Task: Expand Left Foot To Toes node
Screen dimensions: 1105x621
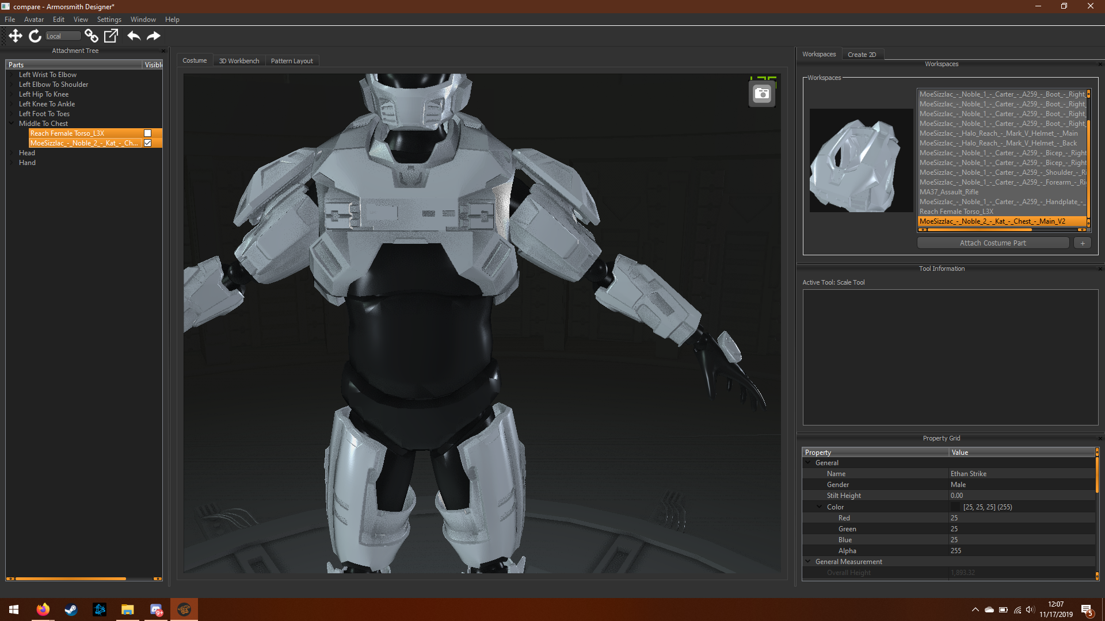Action: click(x=12, y=114)
